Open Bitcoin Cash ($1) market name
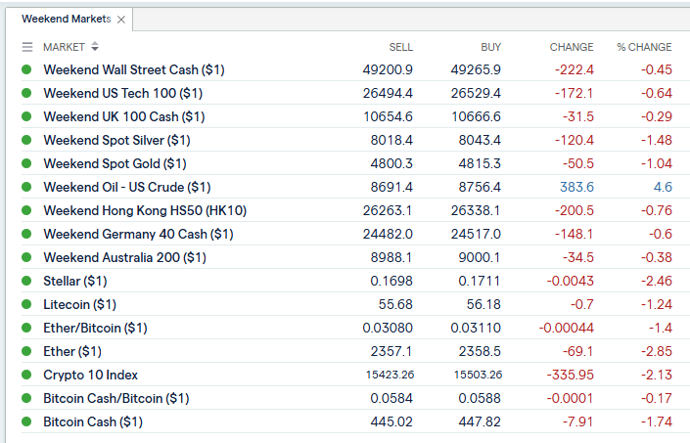 pos(93,421)
